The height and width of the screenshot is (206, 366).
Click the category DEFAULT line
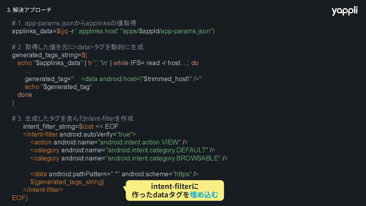(123, 150)
